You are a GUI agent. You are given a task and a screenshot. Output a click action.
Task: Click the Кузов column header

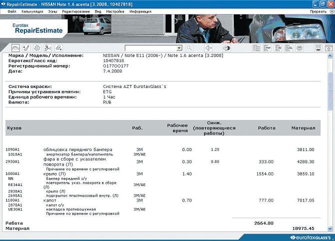click(x=14, y=128)
